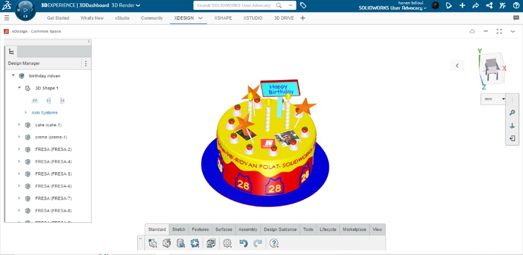Screen dimensions: 523x255
Task: Expand the Axis Systems node
Action: 26,113
